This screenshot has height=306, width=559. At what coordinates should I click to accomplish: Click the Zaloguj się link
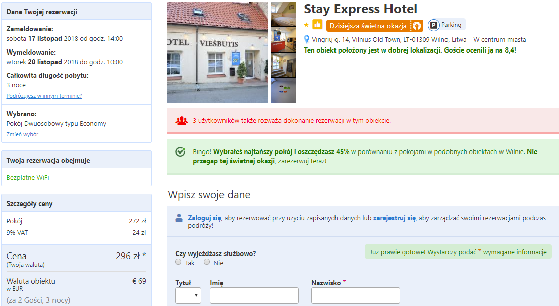(x=205, y=218)
